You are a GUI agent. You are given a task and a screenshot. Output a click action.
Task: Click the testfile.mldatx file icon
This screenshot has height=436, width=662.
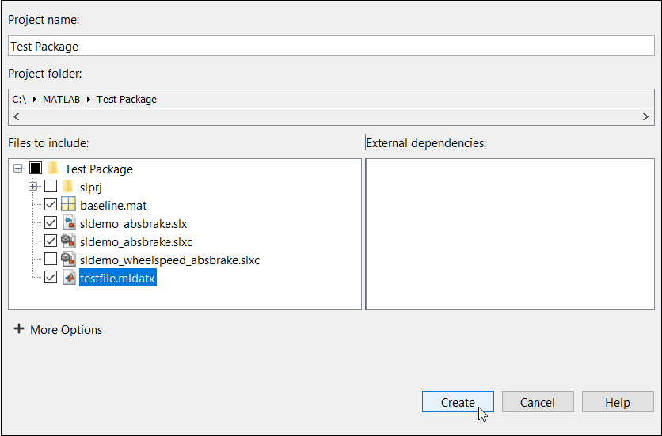(69, 277)
